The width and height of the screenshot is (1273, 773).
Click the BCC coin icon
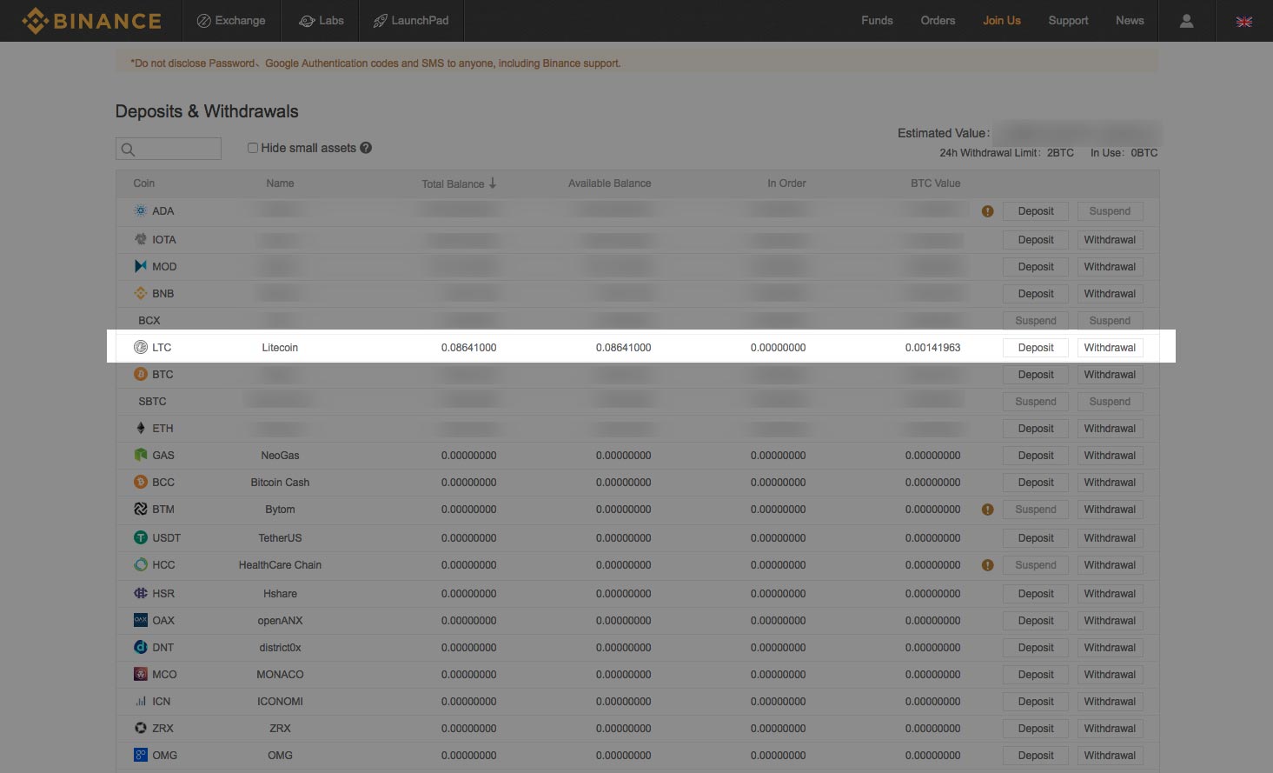[141, 482]
